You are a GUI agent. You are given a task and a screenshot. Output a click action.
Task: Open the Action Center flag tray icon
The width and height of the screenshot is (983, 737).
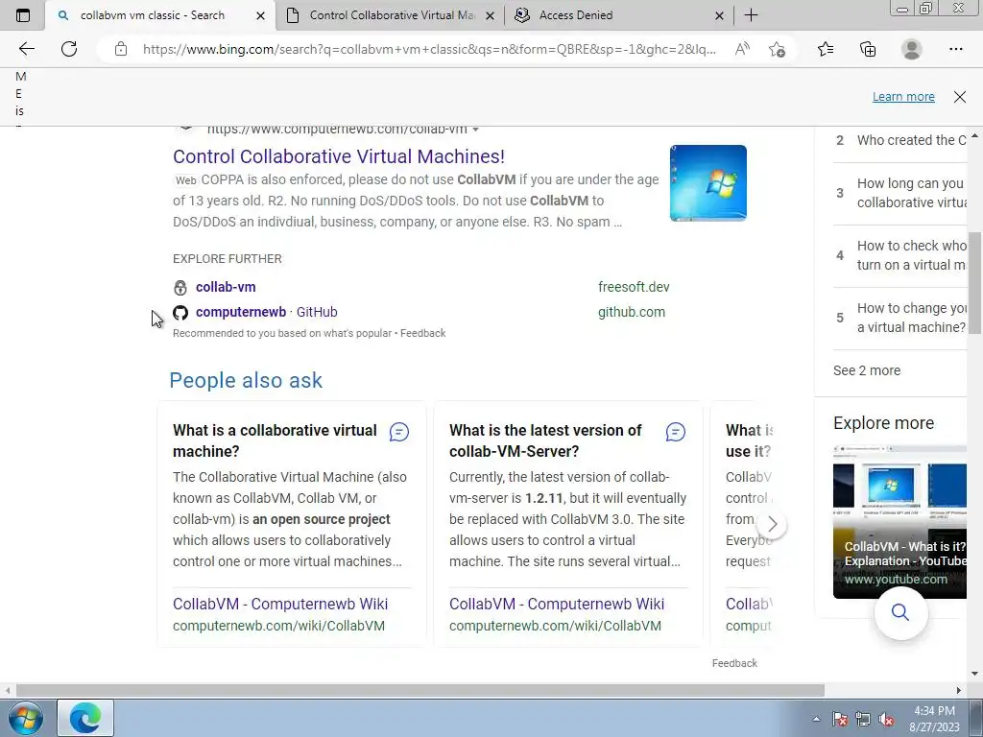pos(839,719)
